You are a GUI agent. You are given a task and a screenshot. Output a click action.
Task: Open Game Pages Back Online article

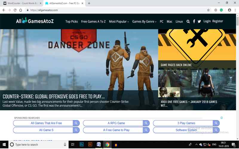click(176, 65)
